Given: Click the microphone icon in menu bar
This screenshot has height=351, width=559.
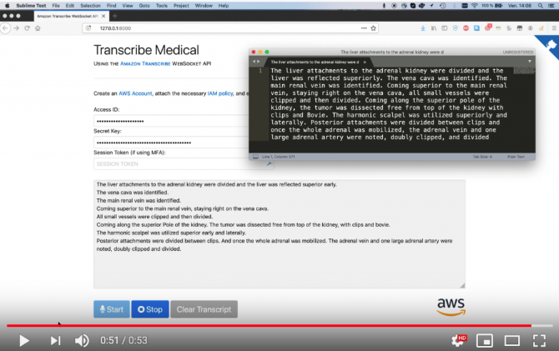Looking at the screenshot, I should [384, 6].
